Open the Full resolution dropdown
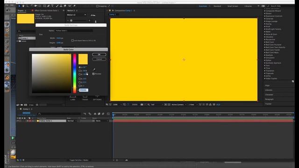 click(x=157, y=105)
